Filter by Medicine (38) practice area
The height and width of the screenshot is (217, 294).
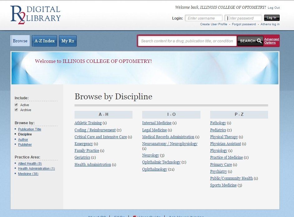28,174
